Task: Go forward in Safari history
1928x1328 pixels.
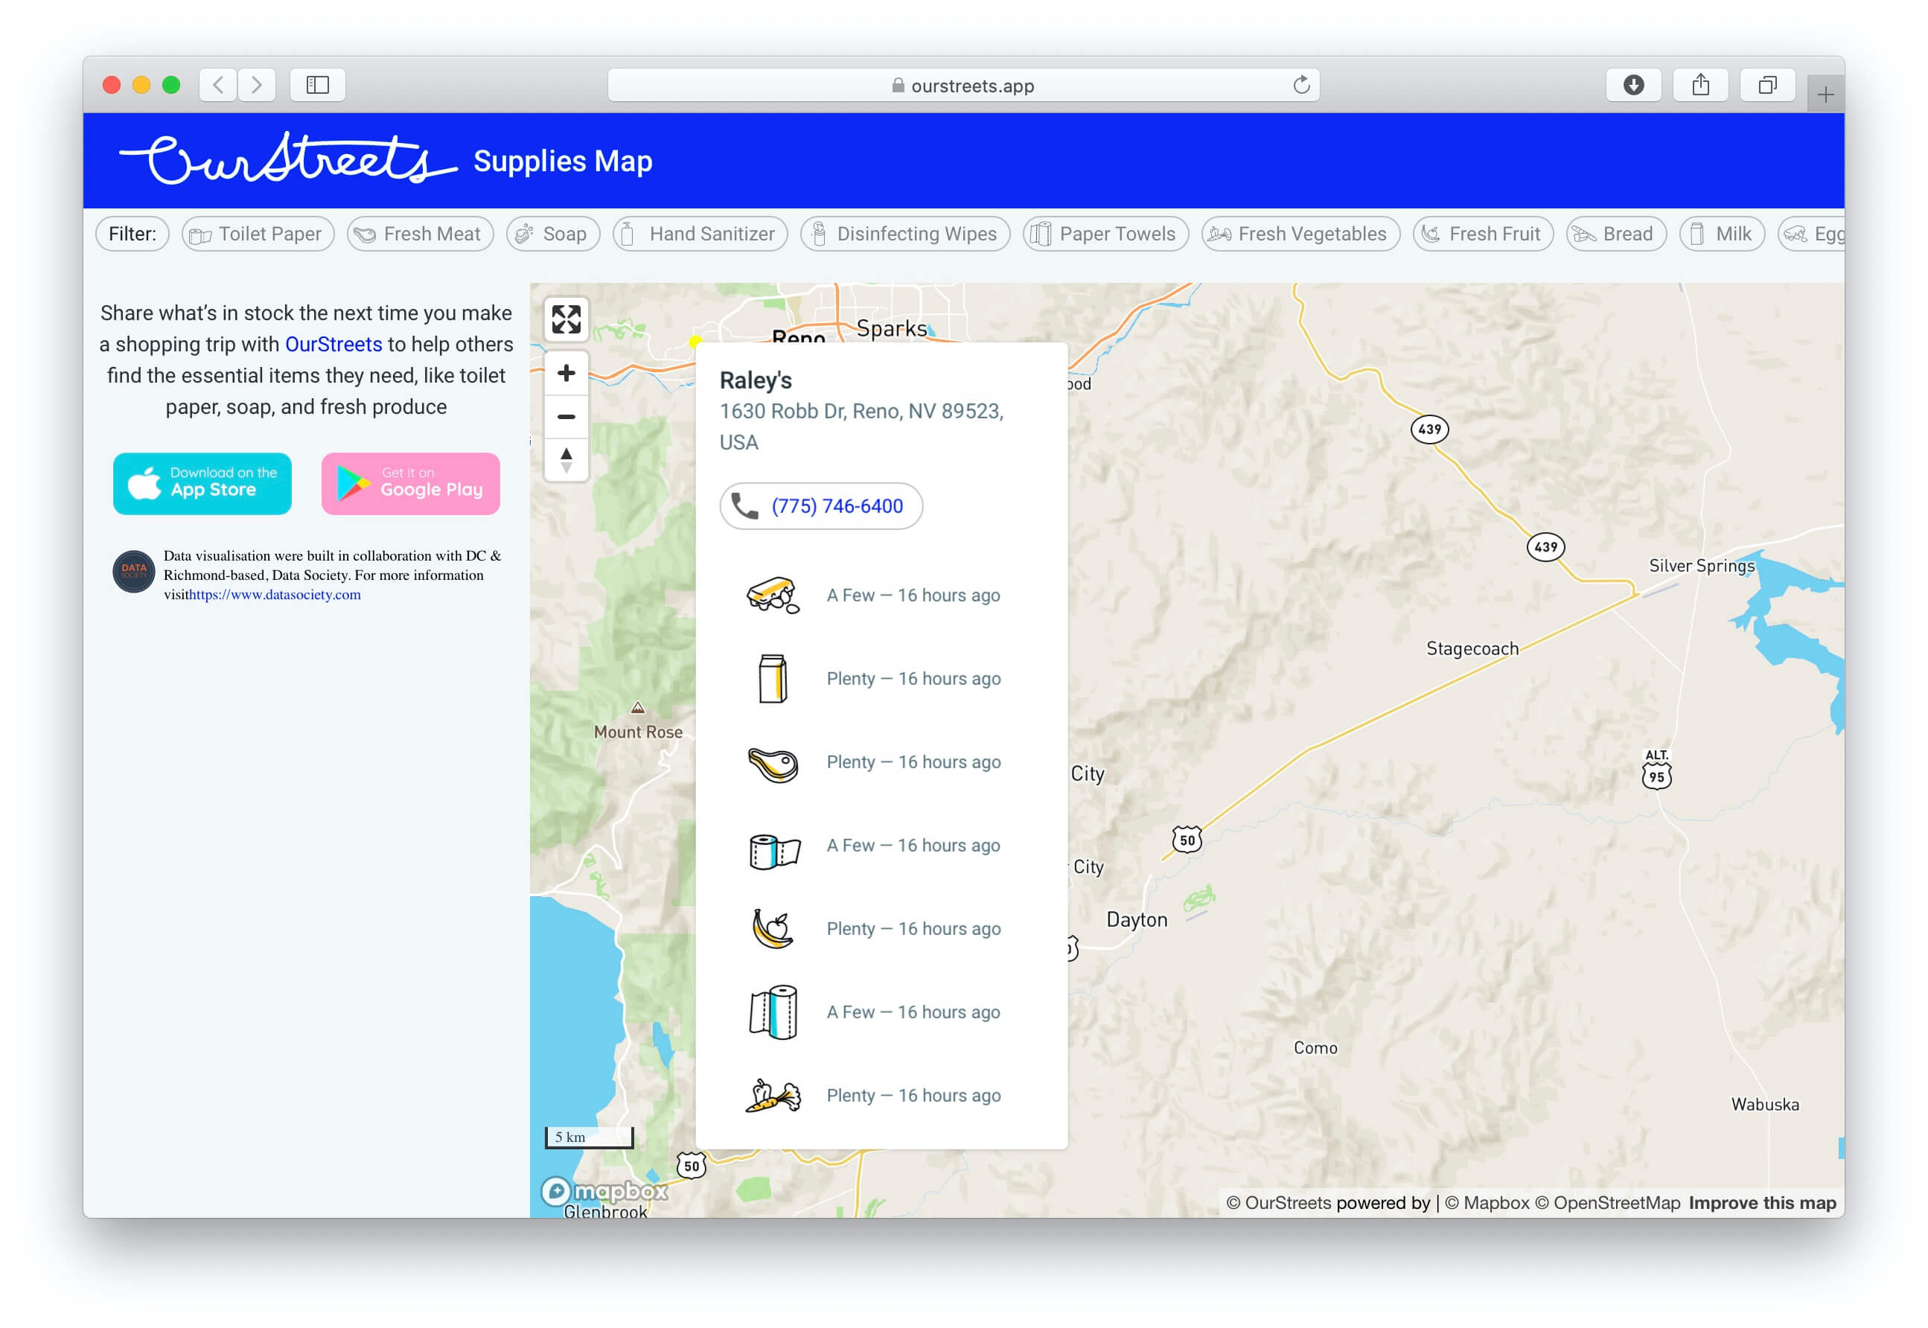Action: tap(256, 85)
